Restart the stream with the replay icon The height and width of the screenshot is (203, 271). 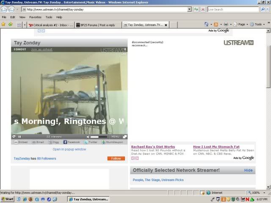coord(14,137)
